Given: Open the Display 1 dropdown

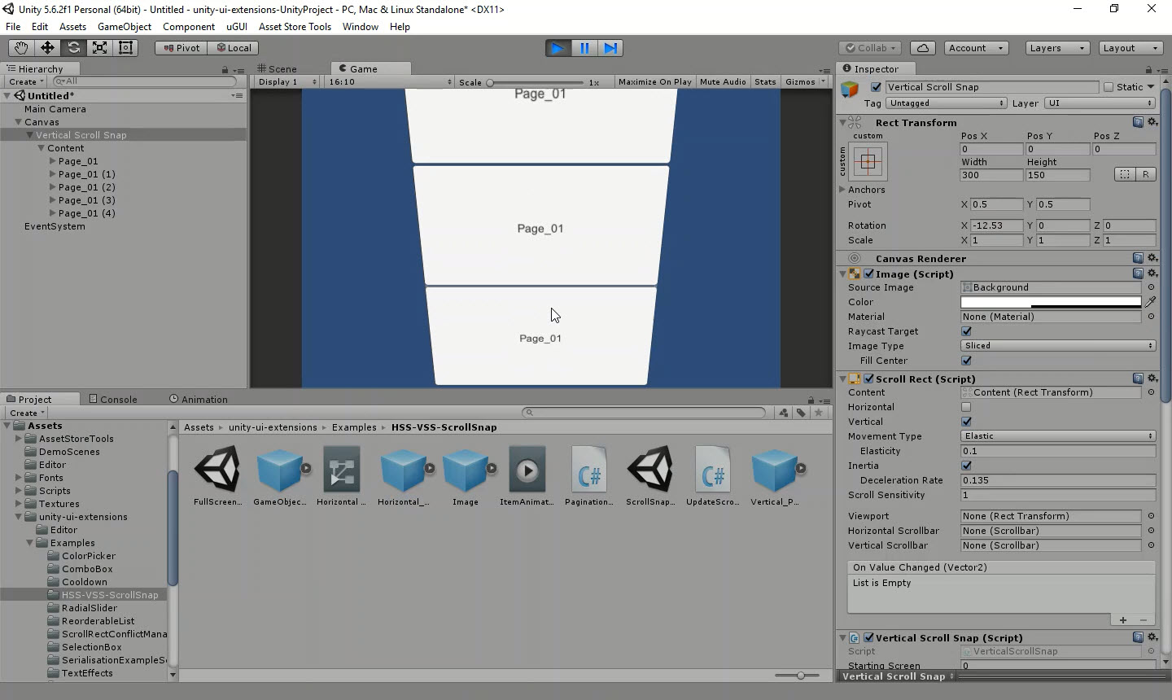Looking at the screenshot, I should coord(287,81).
